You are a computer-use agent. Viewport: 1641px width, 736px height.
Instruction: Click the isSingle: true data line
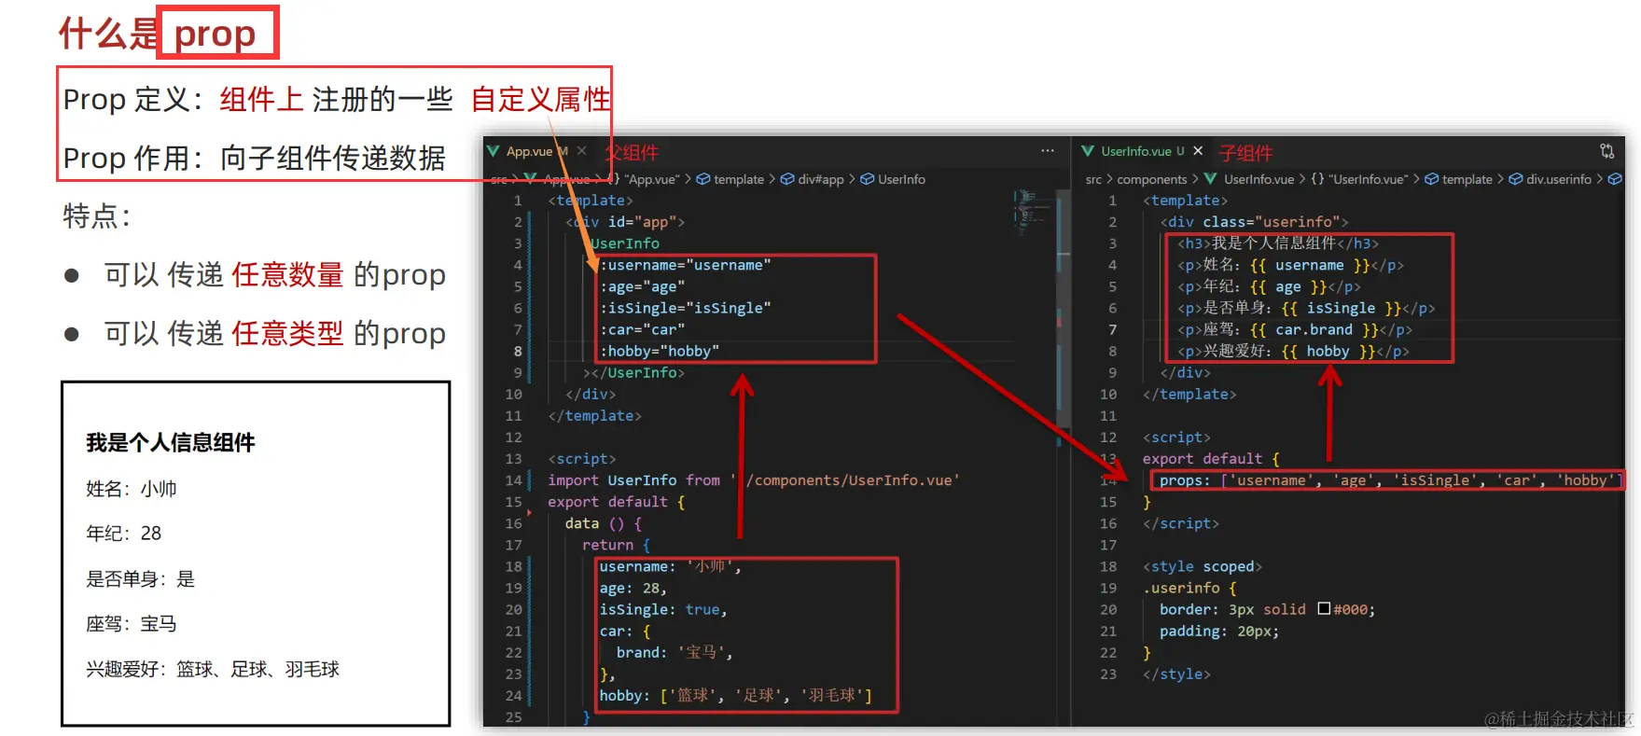tap(663, 609)
